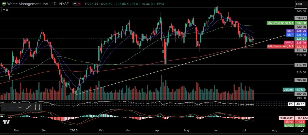Select the horizontal line drawing tool
Screen dimensions: 308x135
[x=20, y=107]
